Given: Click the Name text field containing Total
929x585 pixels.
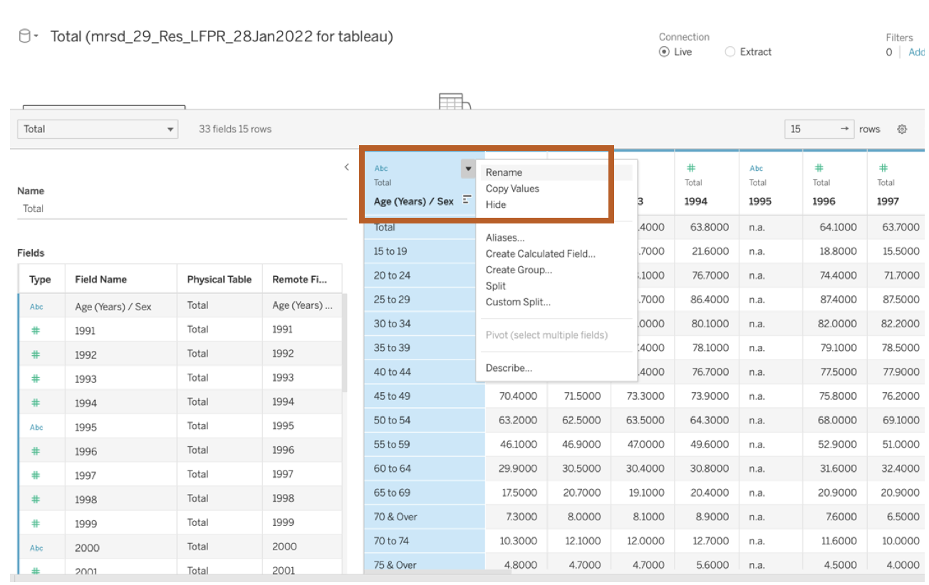Looking at the screenshot, I should [x=178, y=209].
